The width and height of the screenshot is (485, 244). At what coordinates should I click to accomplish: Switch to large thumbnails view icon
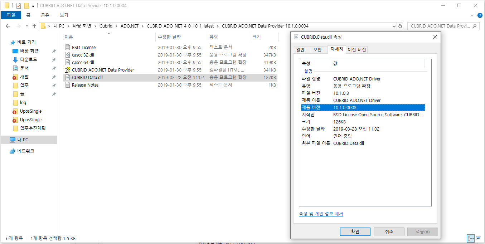coord(478,238)
